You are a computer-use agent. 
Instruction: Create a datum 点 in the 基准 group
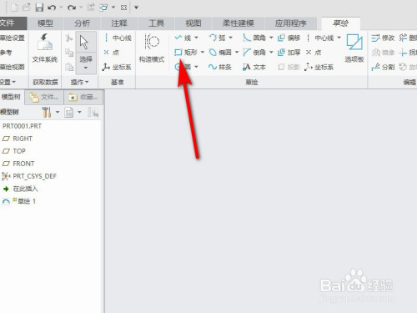(111, 53)
